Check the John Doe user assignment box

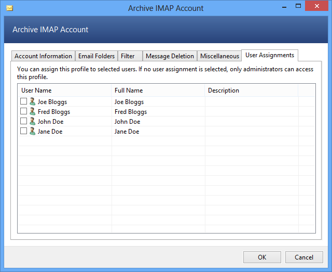(23, 121)
